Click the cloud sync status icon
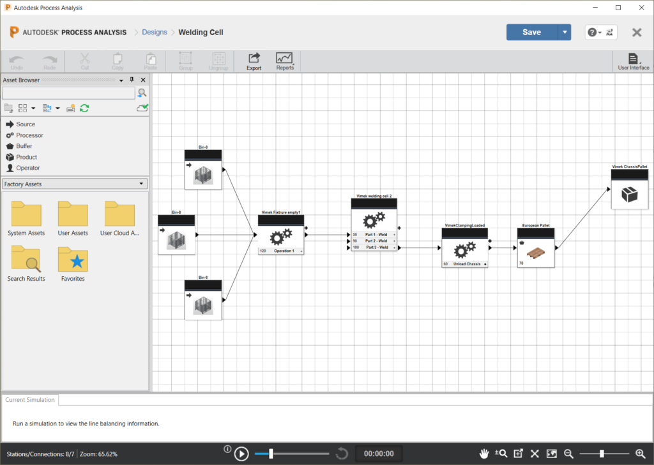This screenshot has height=465, width=654. point(142,108)
